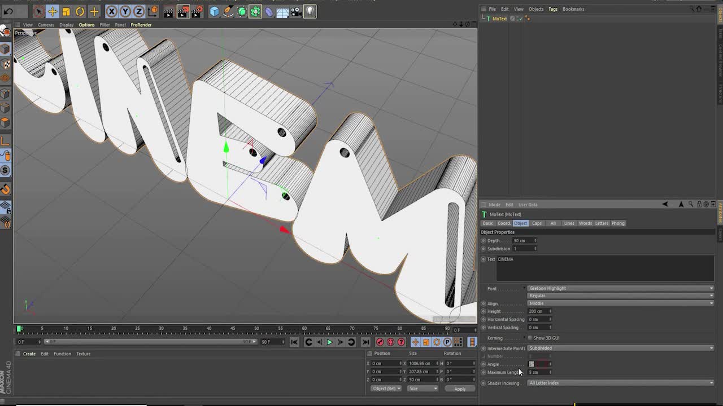Open the Subdivision Surface generators icon
The height and width of the screenshot is (406, 723).
tap(242, 11)
